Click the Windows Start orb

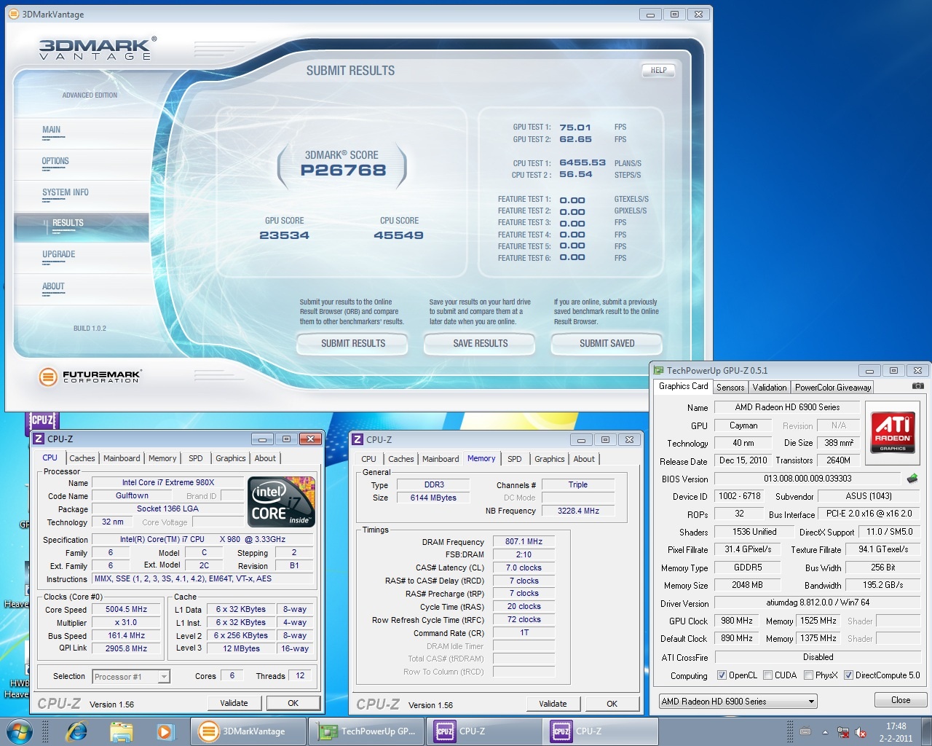pos(20,731)
